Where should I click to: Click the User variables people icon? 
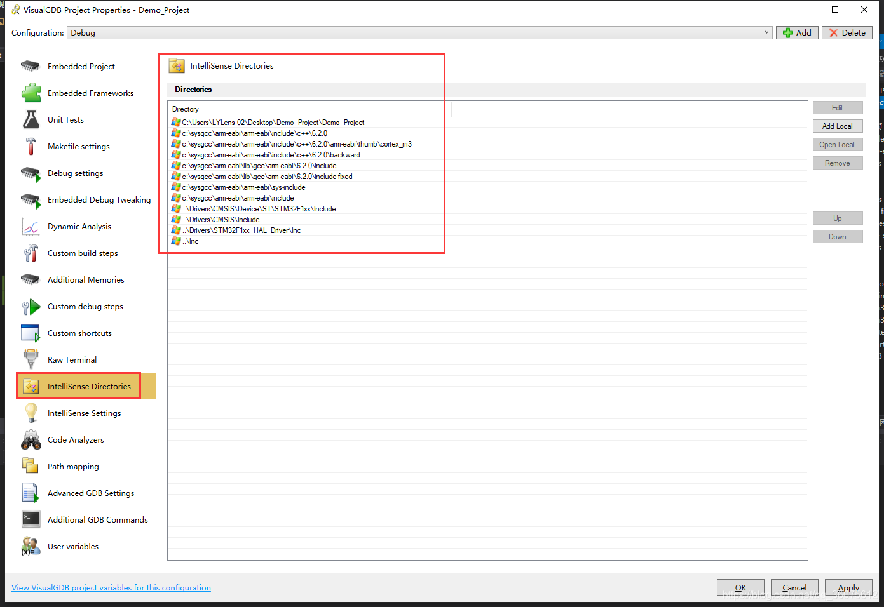[31, 546]
